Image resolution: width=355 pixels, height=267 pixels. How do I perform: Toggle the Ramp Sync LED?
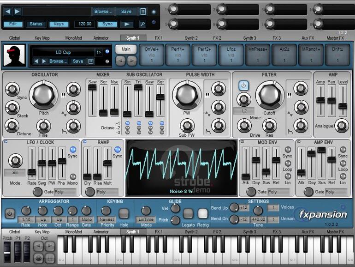(118, 150)
